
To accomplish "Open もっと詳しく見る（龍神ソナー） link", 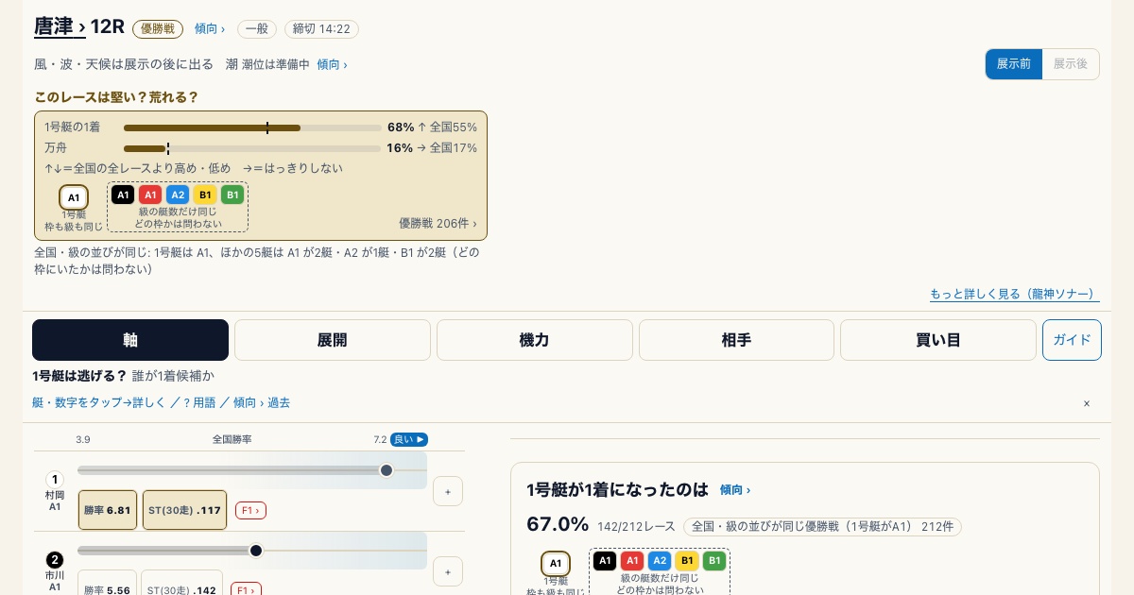I will (x=1014, y=294).
